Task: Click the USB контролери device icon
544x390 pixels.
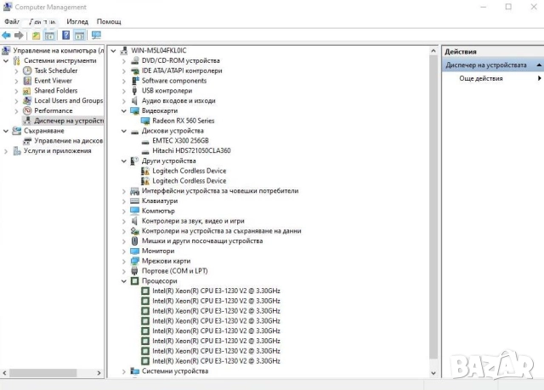Action: 134,90
